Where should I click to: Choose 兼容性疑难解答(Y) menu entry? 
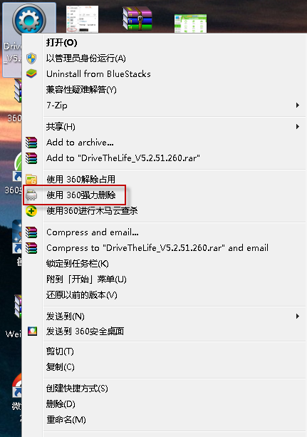click(x=81, y=90)
